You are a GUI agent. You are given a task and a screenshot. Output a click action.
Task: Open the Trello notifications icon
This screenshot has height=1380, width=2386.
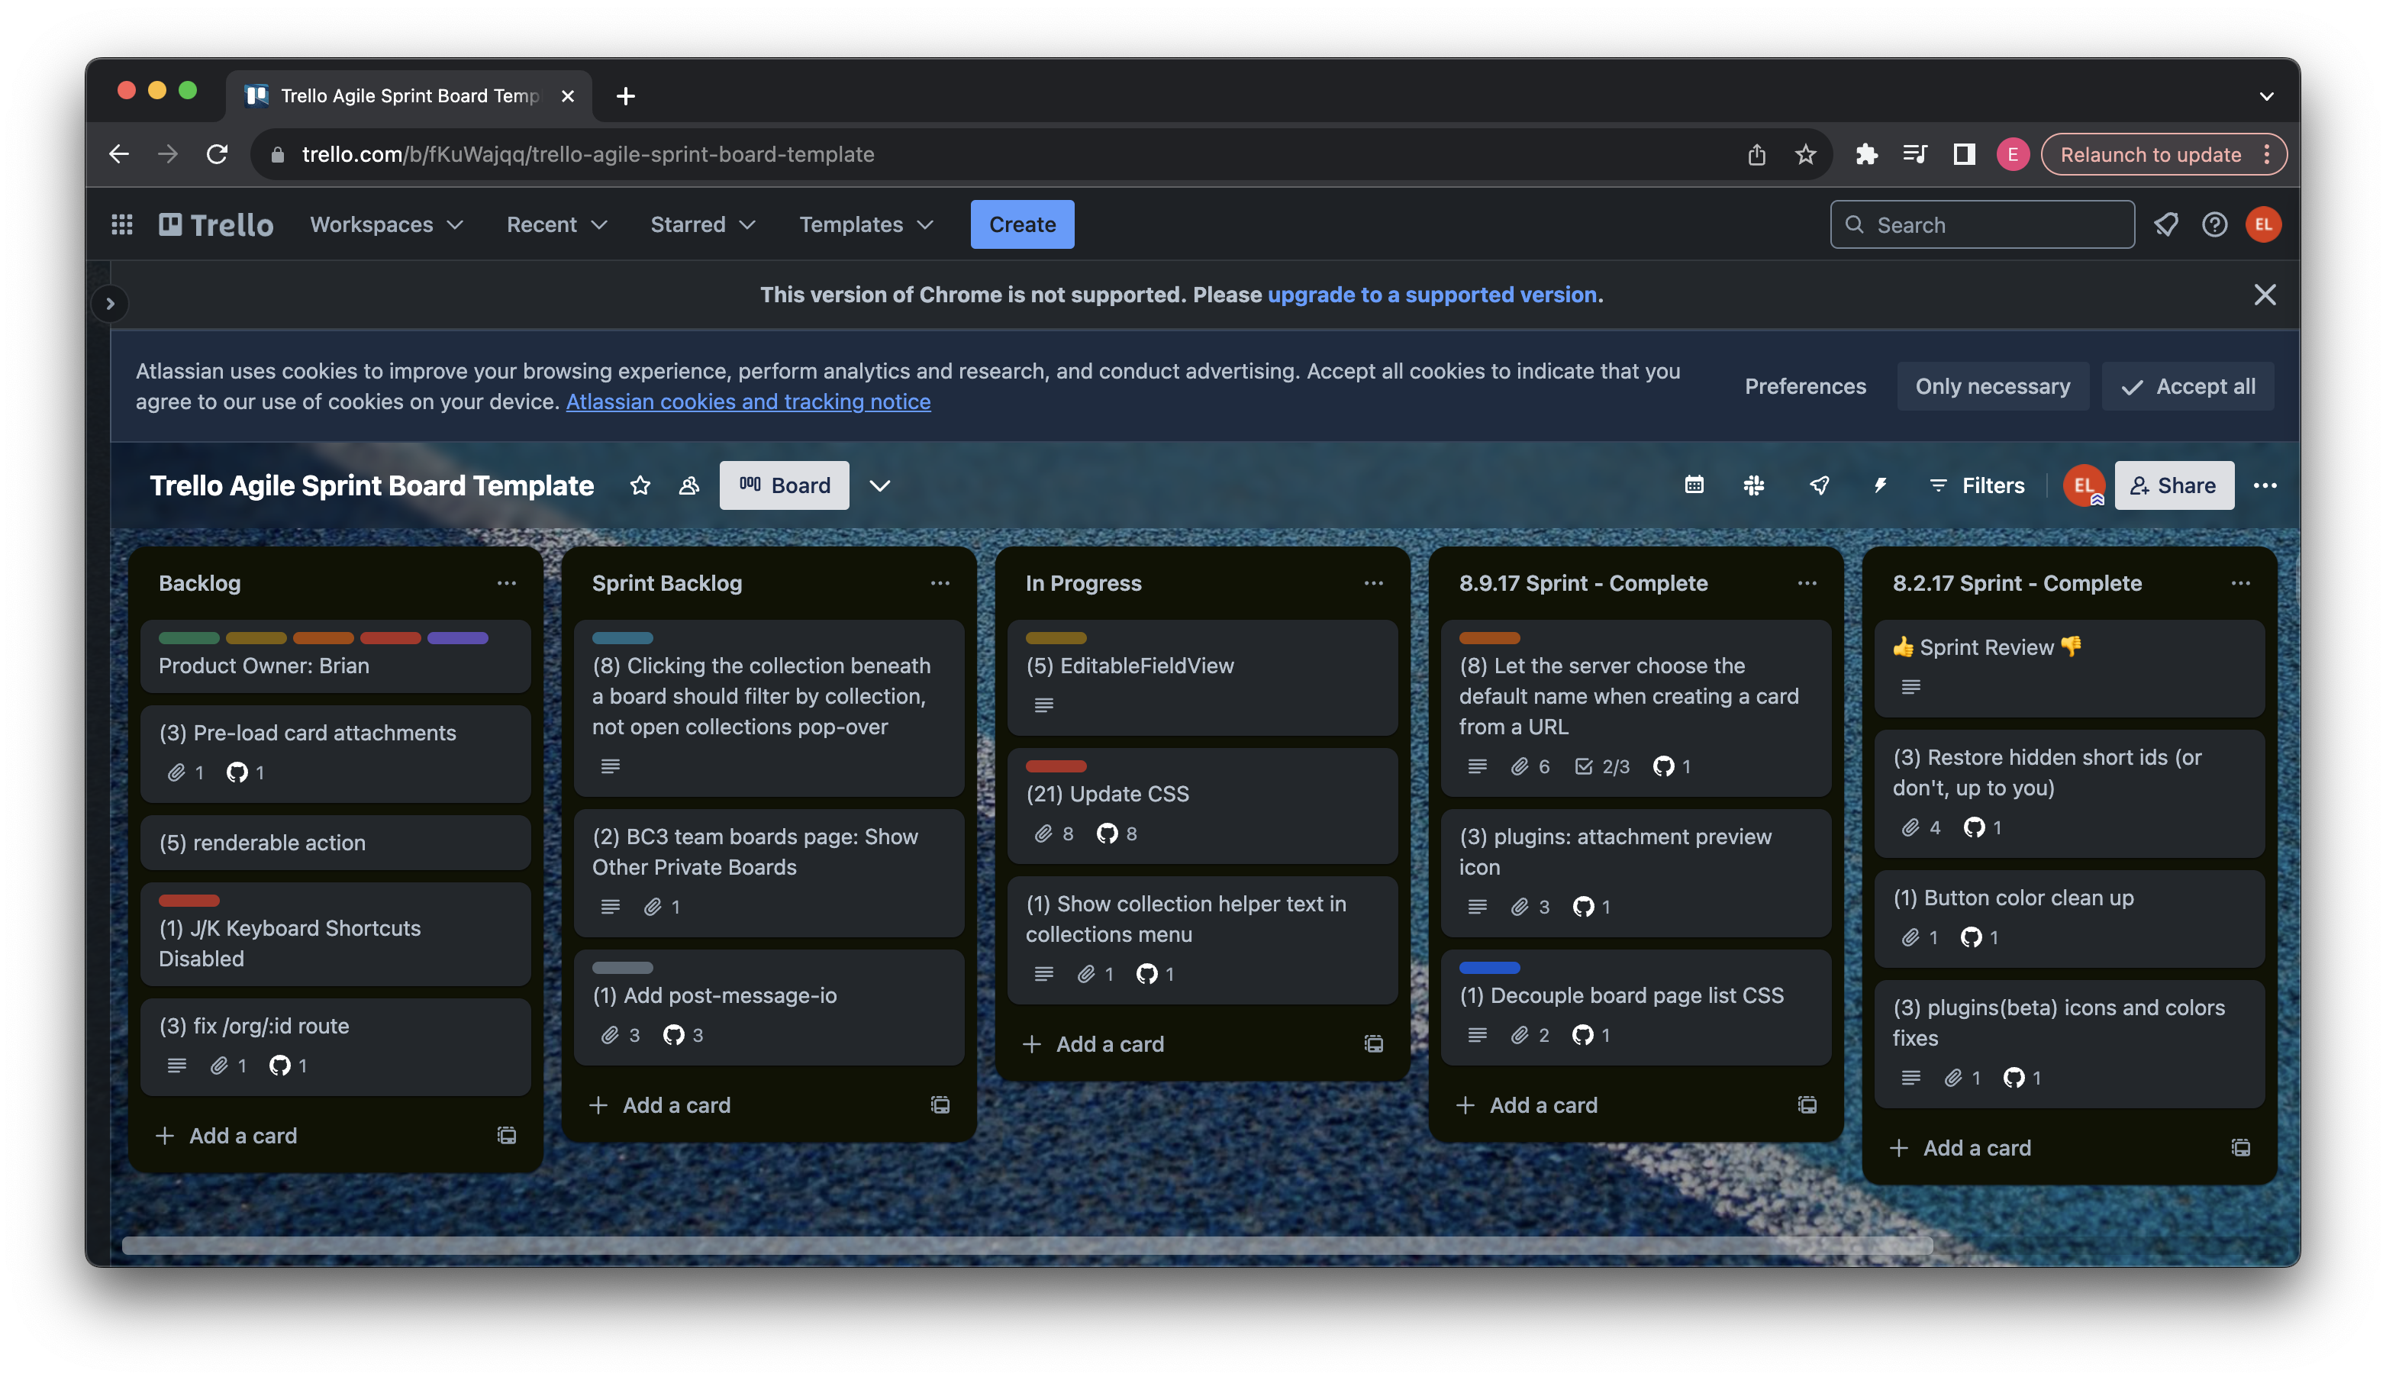click(x=2165, y=224)
